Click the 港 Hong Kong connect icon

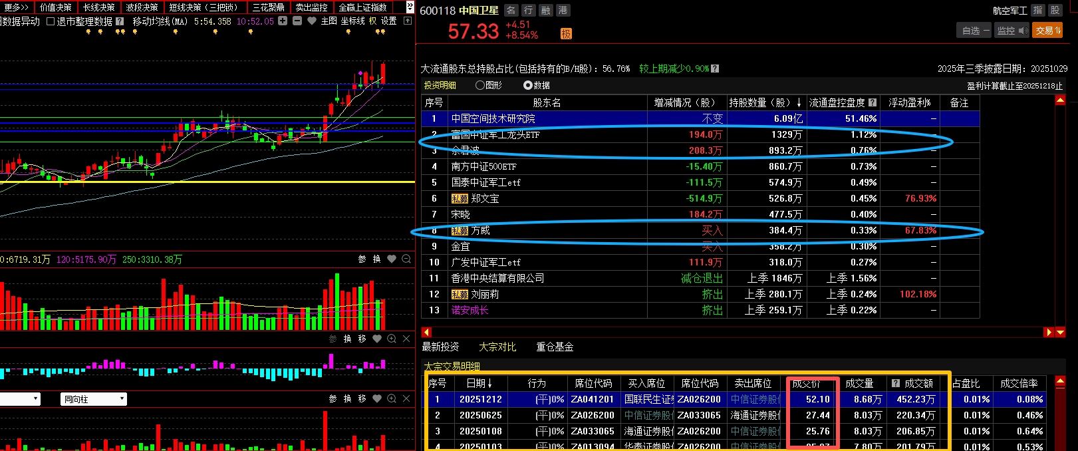pyautogui.click(x=563, y=10)
